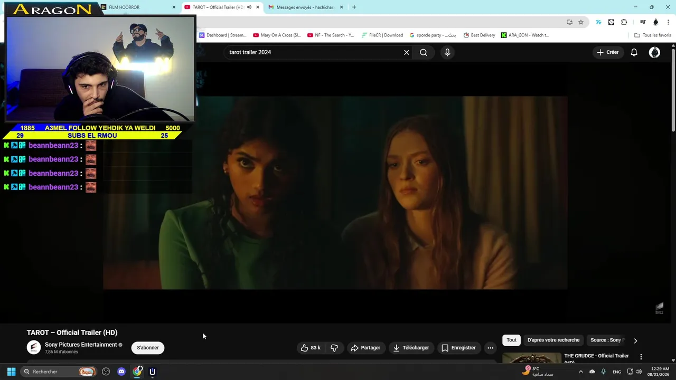Open the ENG language indicator

(x=616, y=372)
